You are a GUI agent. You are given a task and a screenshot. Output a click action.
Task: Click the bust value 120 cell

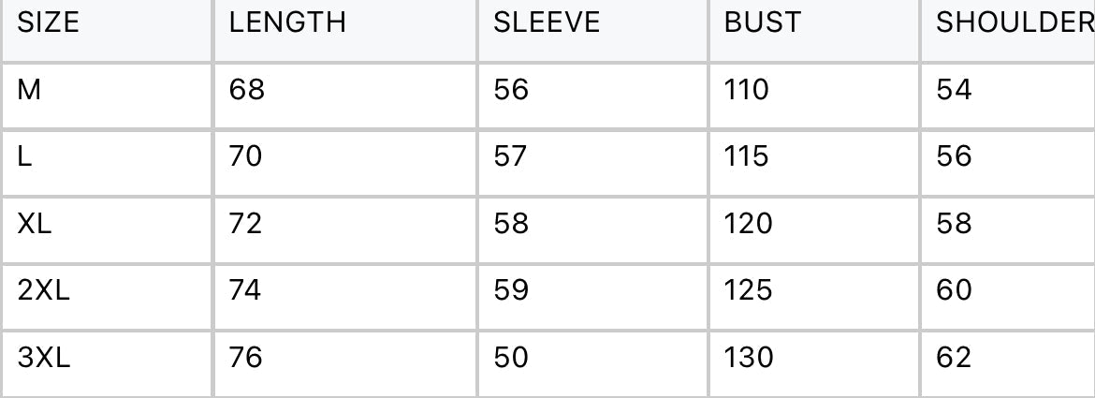point(749,224)
